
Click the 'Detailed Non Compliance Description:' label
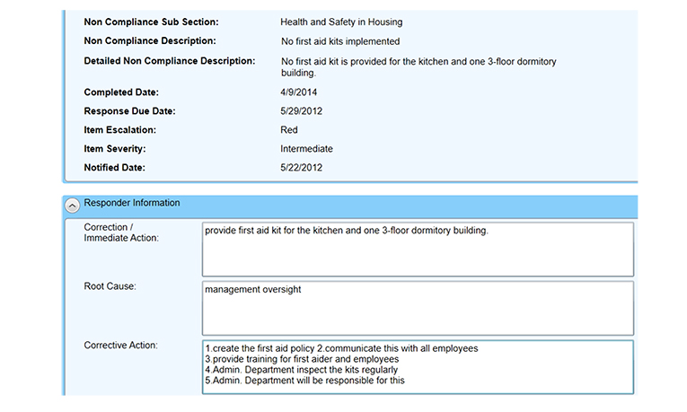(x=170, y=61)
